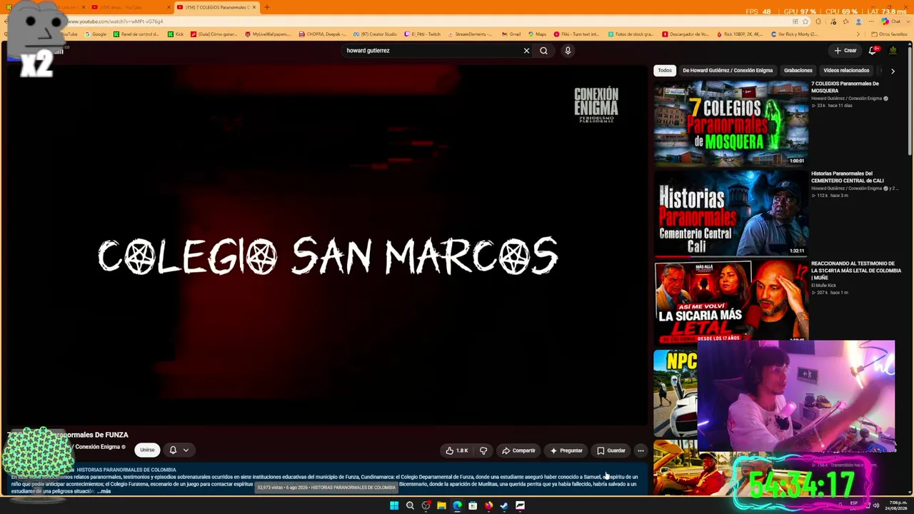Open the Creator Studio bookmark
The image size is (914, 514).
375,34
